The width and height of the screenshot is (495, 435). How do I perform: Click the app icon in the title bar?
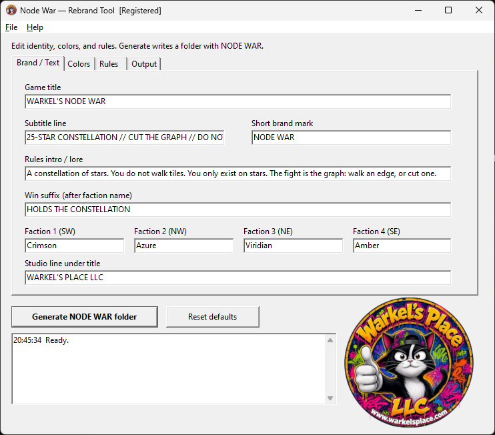pos(11,10)
